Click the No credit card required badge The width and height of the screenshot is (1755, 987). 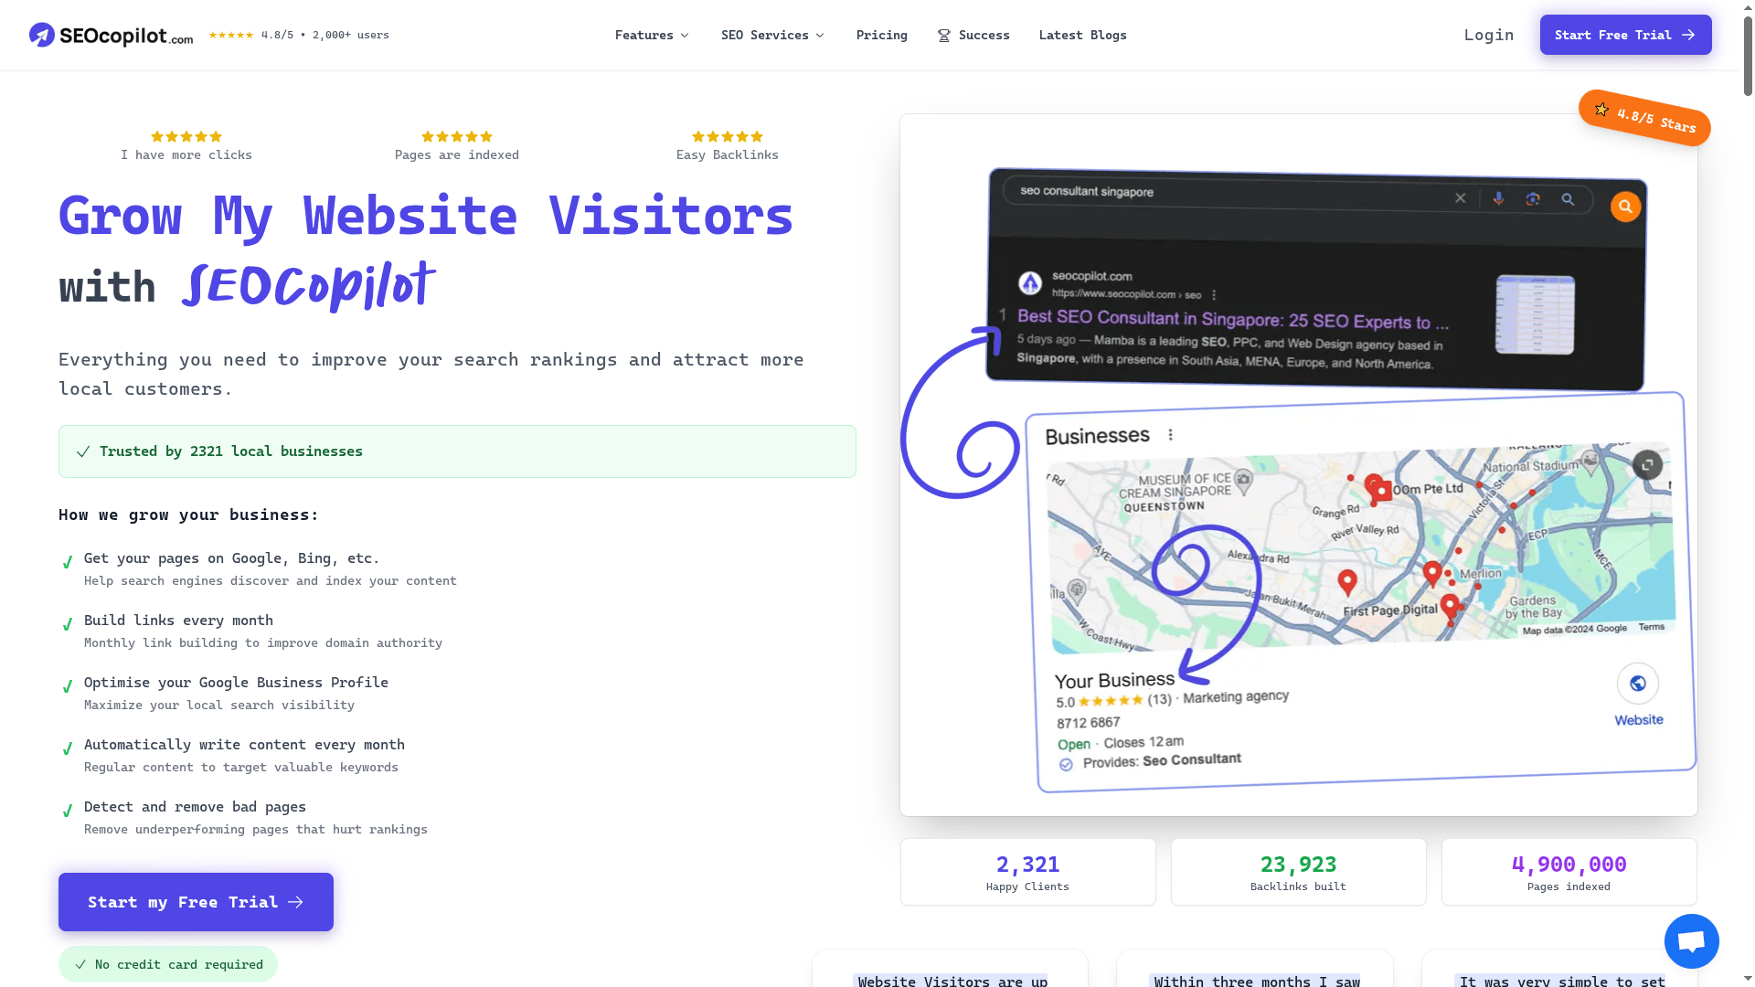coord(168,964)
